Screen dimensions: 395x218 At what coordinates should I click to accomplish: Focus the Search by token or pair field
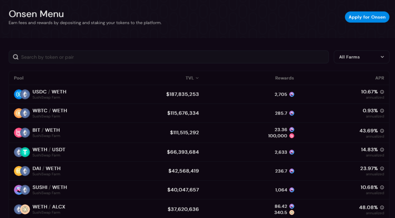point(169,57)
